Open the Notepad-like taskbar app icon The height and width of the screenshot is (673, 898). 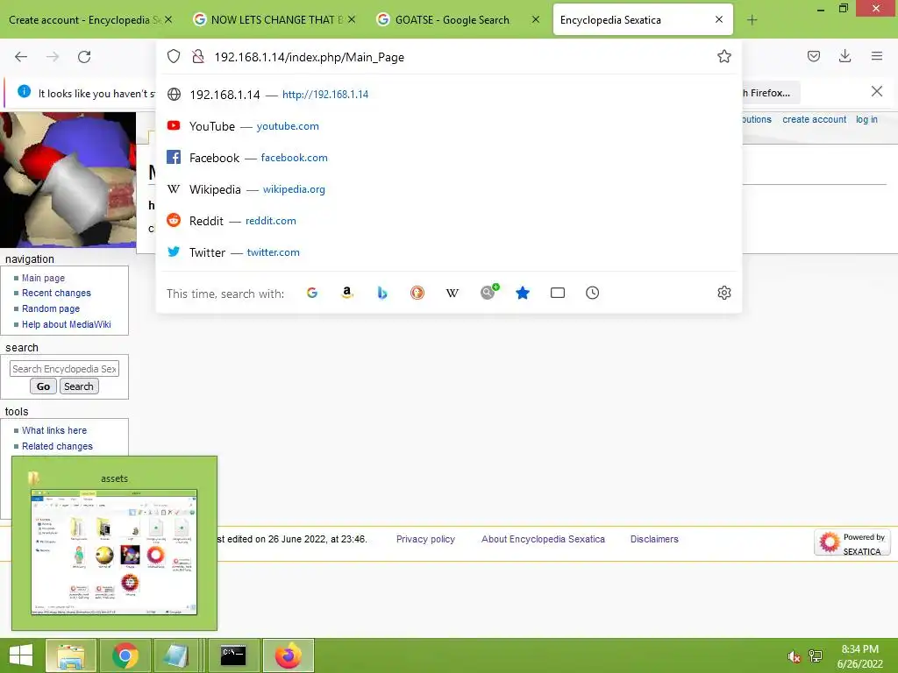click(x=176, y=655)
